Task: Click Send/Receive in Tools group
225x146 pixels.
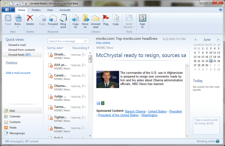Action: 129,21
